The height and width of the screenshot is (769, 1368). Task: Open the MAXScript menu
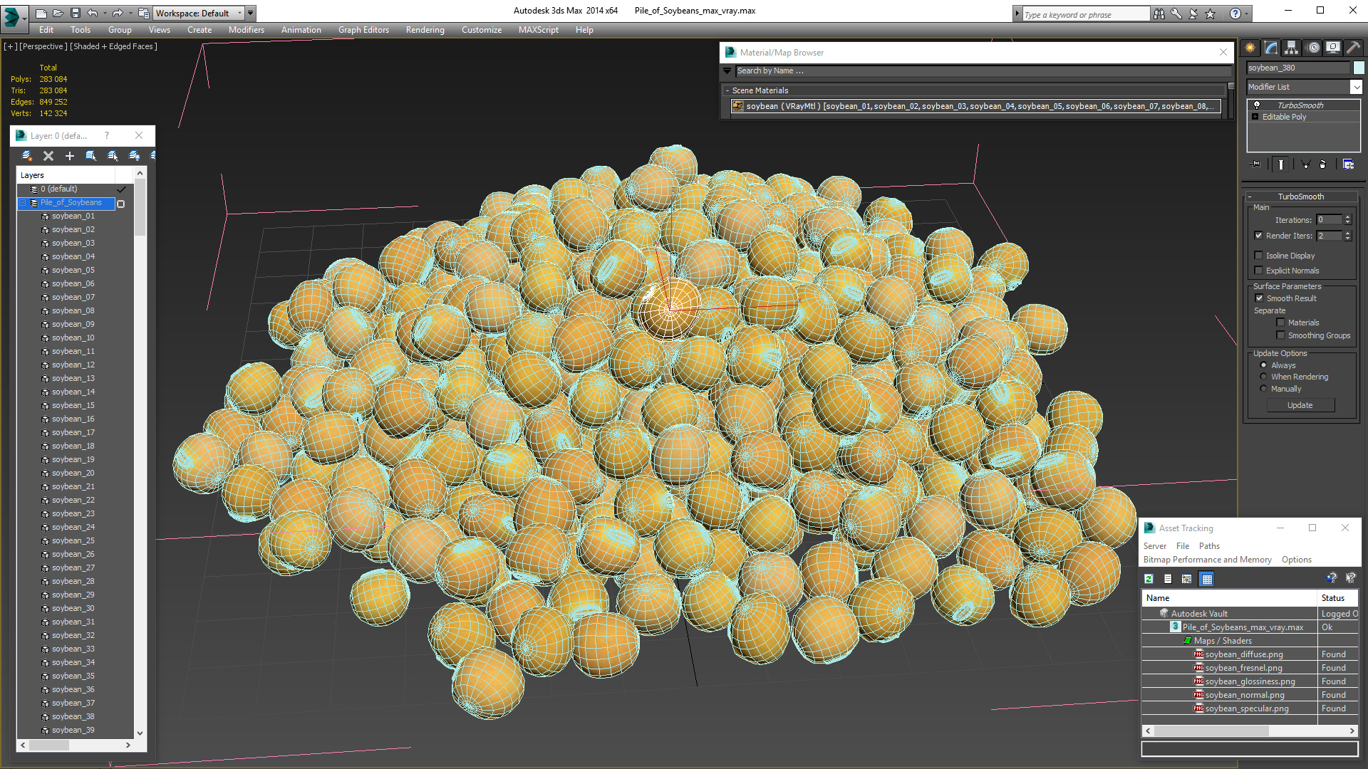pos(538,30)
